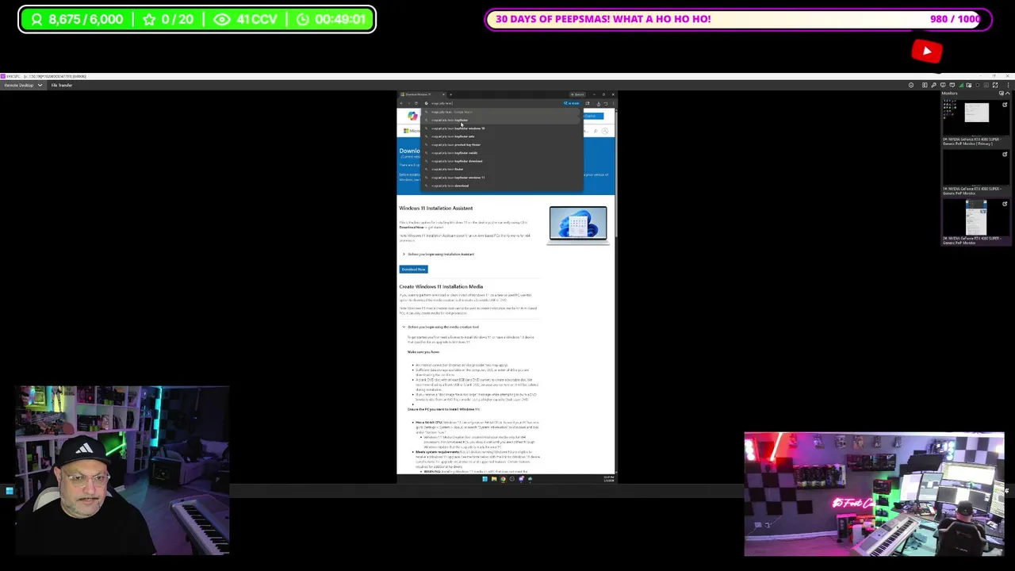Click the Download Now button
1015x571 pixels.
[x=413, y=270]
